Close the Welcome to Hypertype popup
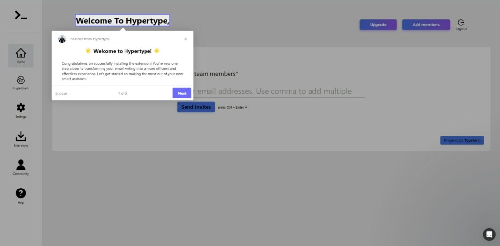 (x=186, y=39)
